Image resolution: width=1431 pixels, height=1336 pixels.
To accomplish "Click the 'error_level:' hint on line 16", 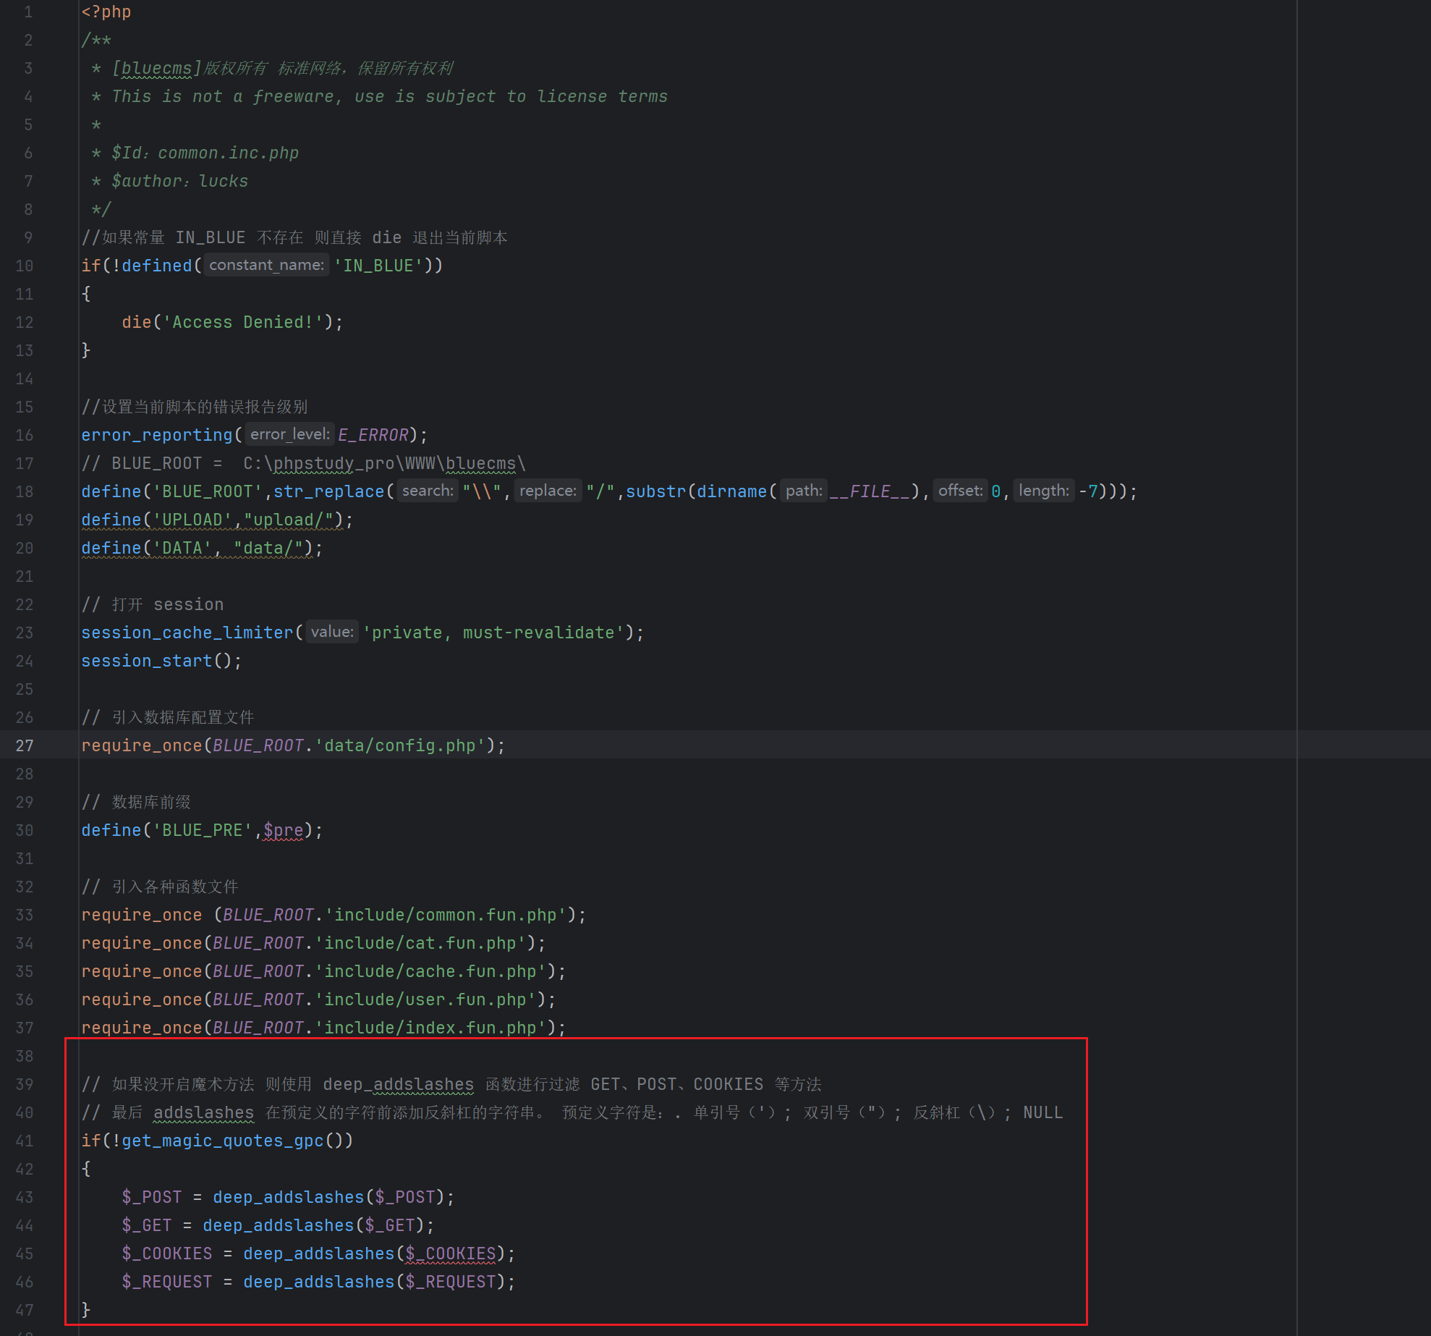I will tap(289, 434).
